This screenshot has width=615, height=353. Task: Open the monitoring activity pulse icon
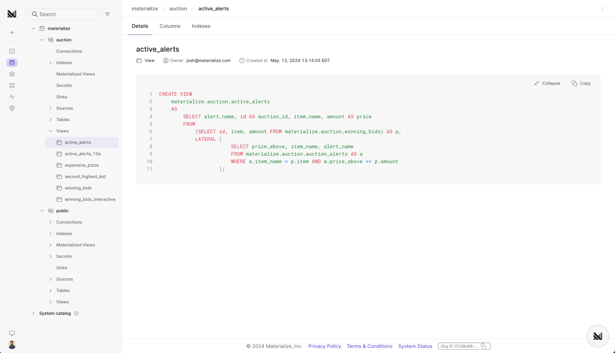(x=12, y=97)
